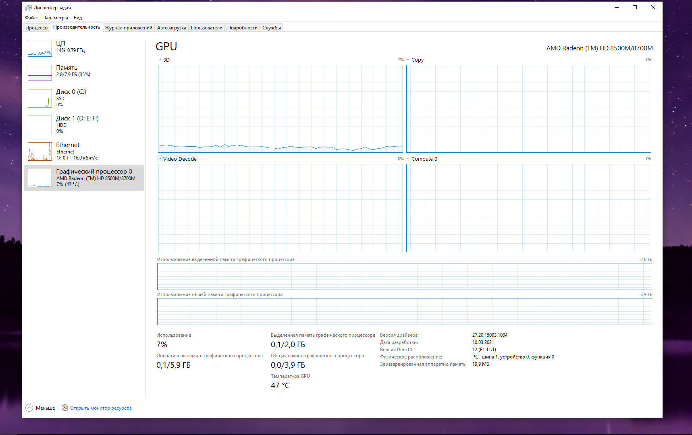The height and width of the screenshot is (435, 692).
Task: Switch to the Службы tab
Action: tap(272, 28)
